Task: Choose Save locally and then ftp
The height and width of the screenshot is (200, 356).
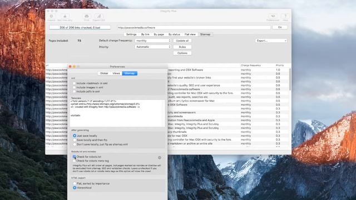Action: (75, 140)
